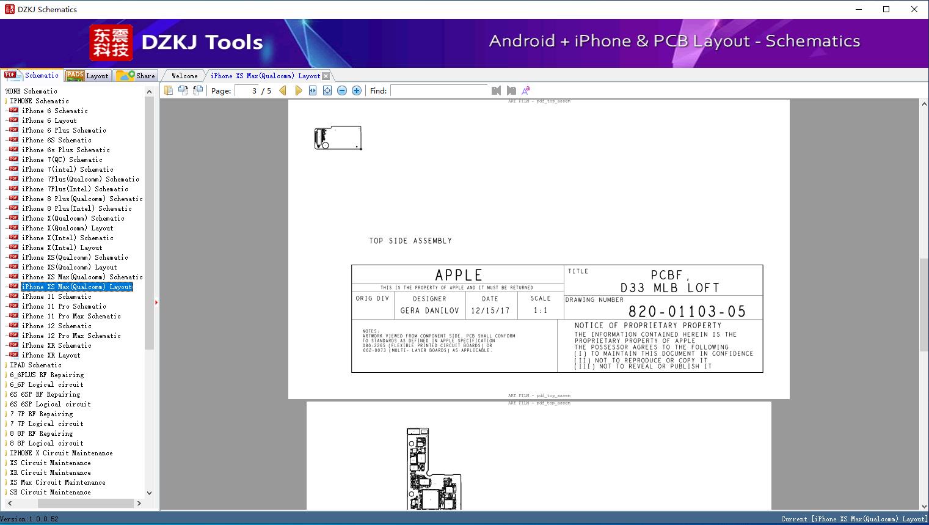929x525 pixels.
Task: Open iPhone 6 Plus Schematic
Action: 64,130
